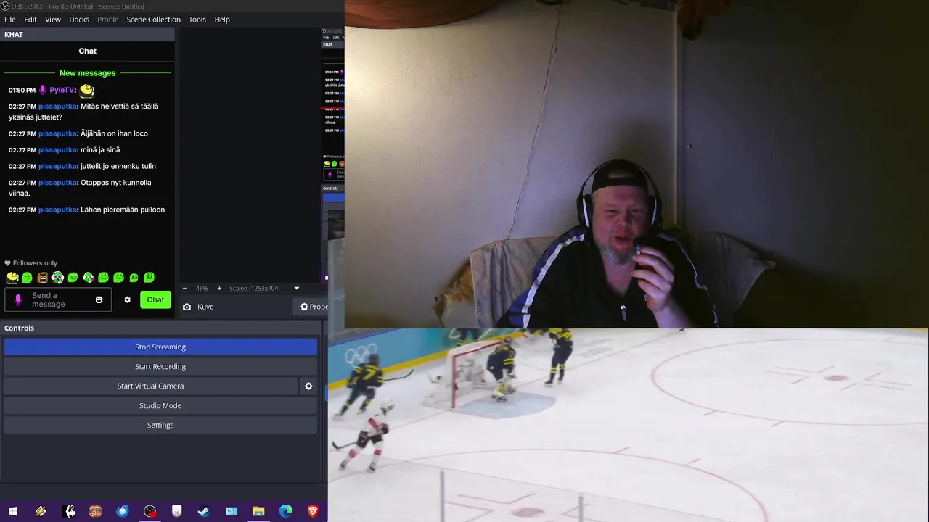
Task: Open the Photos icon in the taskbar
Action: point(231,511)
